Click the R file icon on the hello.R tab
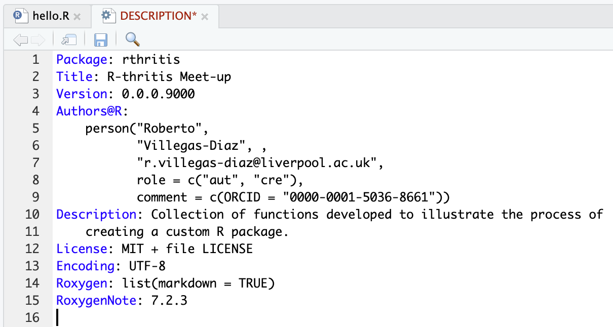 coord(19,16)
